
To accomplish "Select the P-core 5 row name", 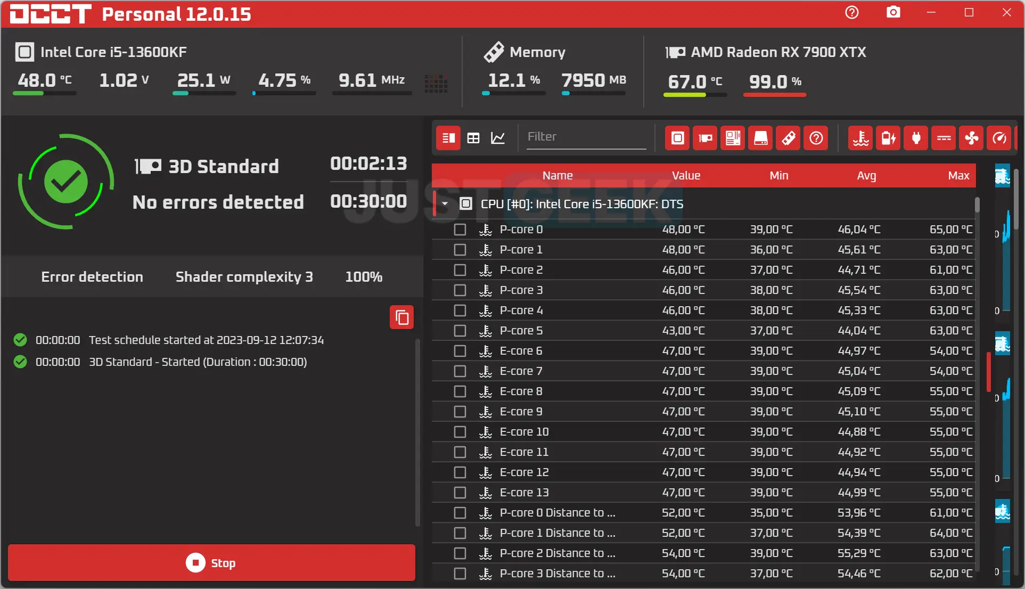I will pos(521,331).
